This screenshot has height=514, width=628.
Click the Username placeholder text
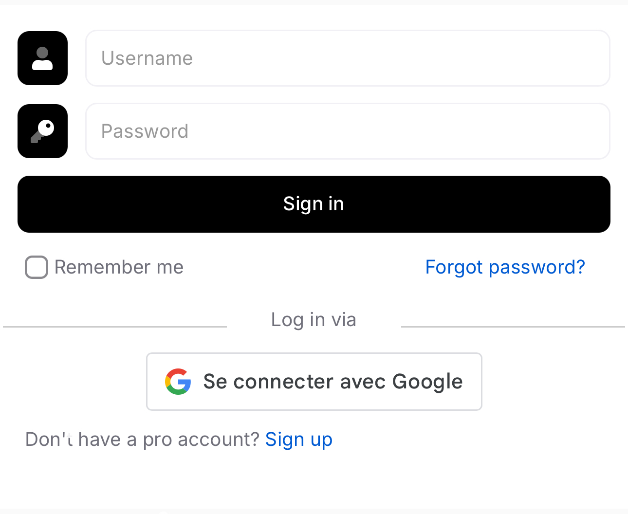tap(147, 58)
